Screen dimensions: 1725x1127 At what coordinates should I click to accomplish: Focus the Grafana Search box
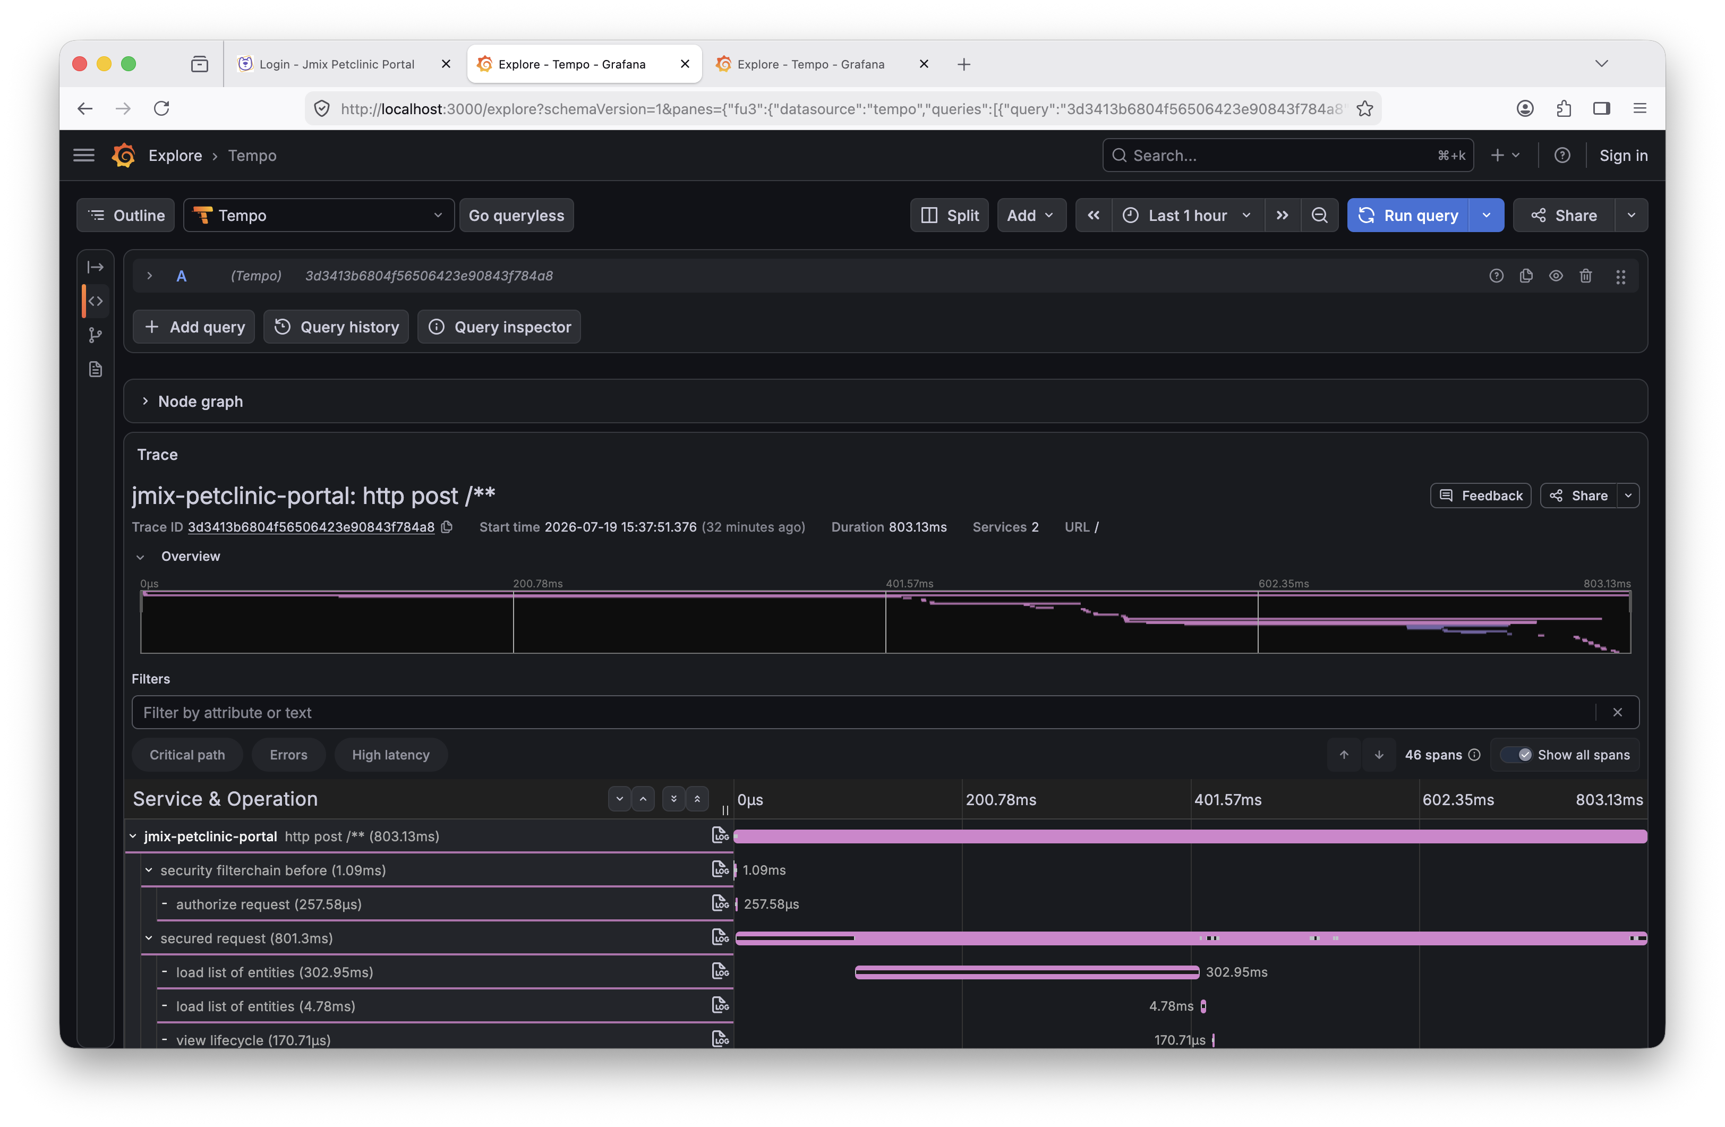(1287, 155)
